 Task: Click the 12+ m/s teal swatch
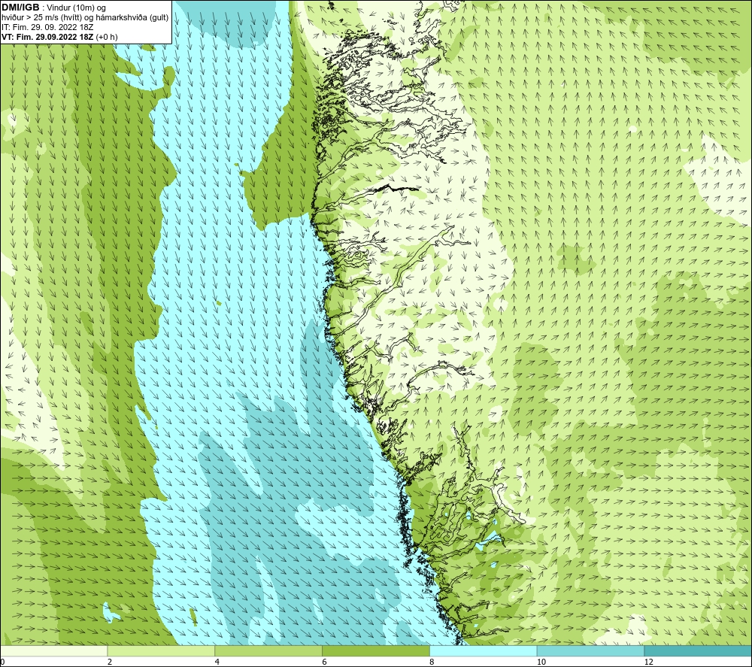[x=699, y=650]
